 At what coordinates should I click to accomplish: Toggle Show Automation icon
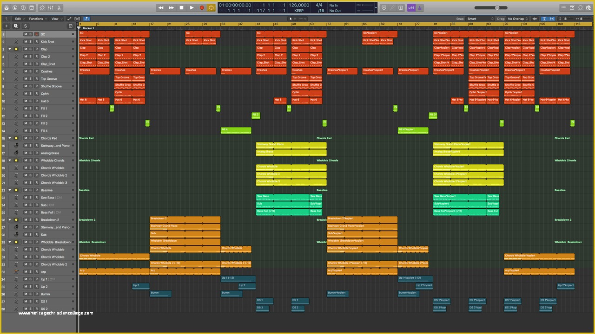point(69,19)
